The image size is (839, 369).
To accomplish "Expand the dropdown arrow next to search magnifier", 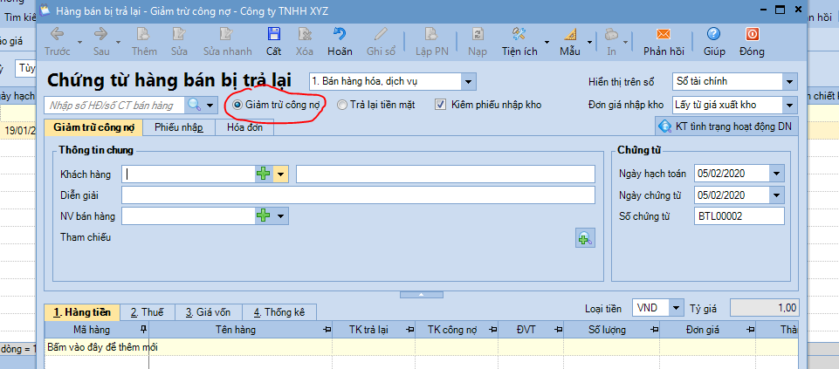I will pyautogui.click(x=210, y=105).
